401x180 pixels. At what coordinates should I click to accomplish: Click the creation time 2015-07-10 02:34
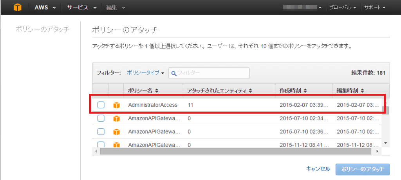[x=304, y=118]
